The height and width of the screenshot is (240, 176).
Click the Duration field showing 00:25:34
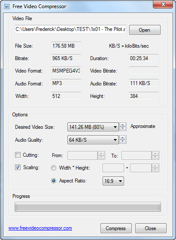pyautogui.click(x=144, y=58)
